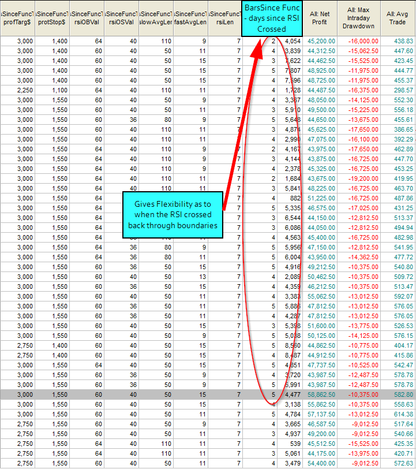Image resolution: width=416 pixels, height=469 pixels.
Task: Click the 51,600.00 net profit cell
Action: [323, 326]
